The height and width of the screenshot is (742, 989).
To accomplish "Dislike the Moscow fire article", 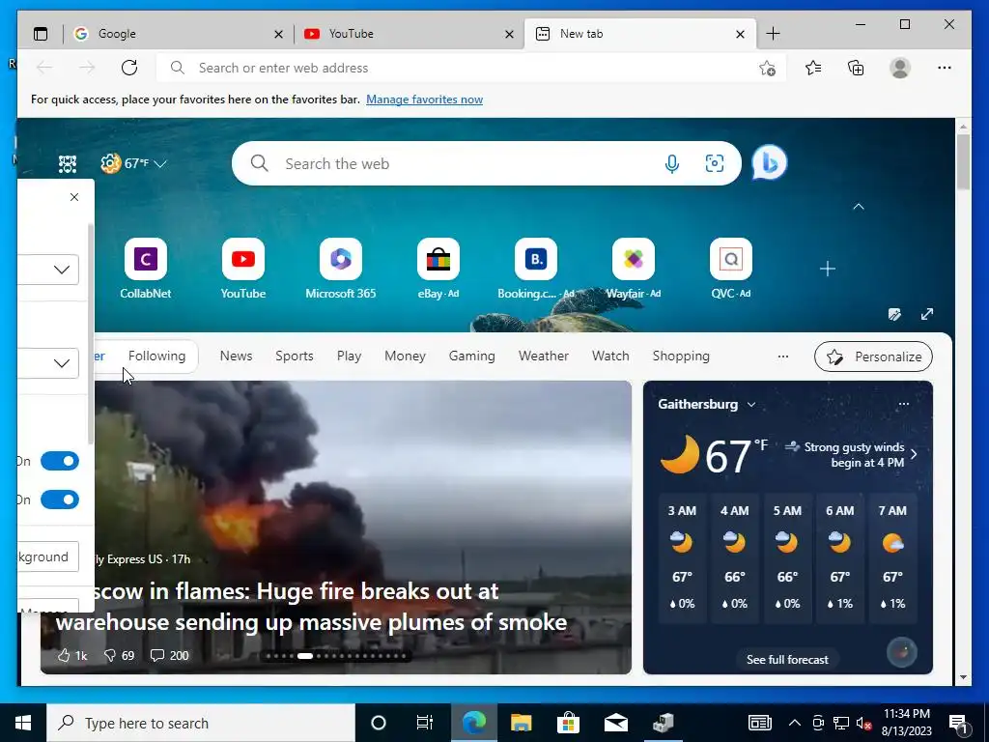I will pos(119,656).
